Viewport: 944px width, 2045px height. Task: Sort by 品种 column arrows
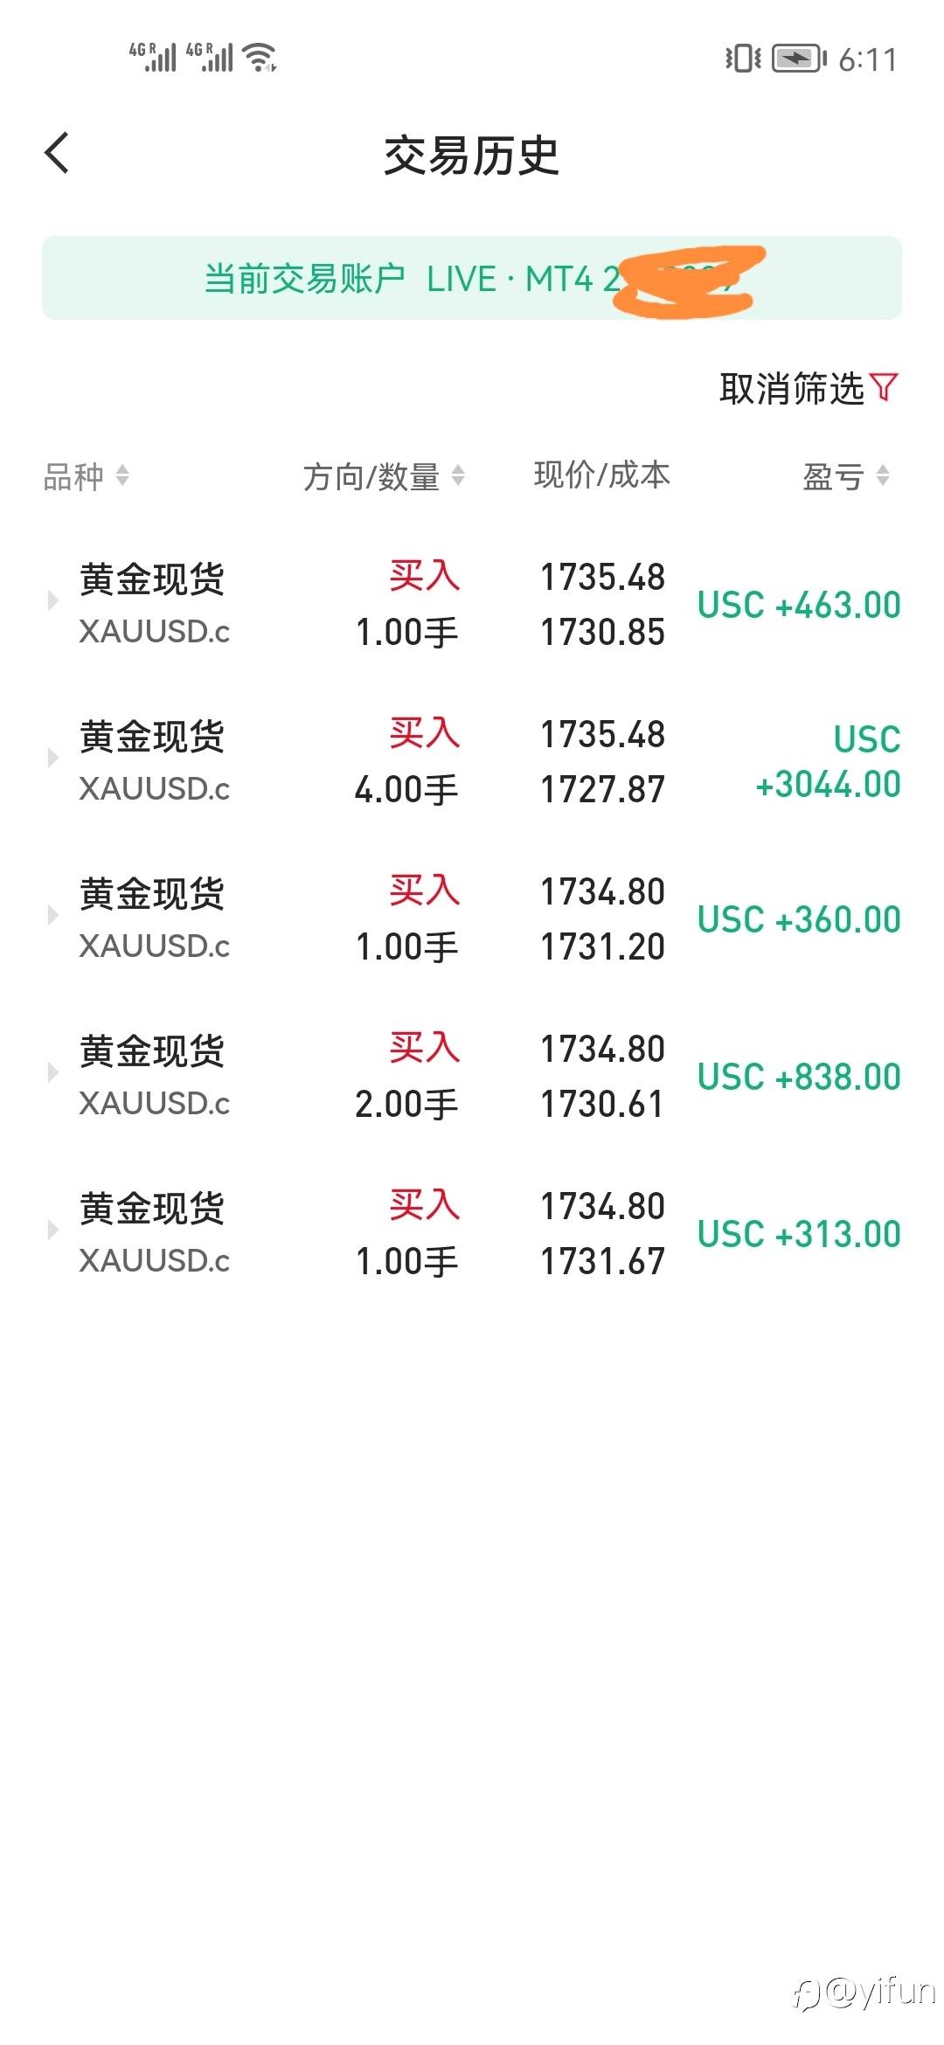tap(122, 475)
